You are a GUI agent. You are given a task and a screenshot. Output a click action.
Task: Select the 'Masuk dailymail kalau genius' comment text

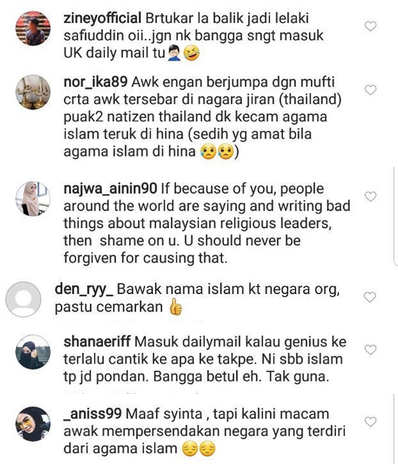pos(205,359)
